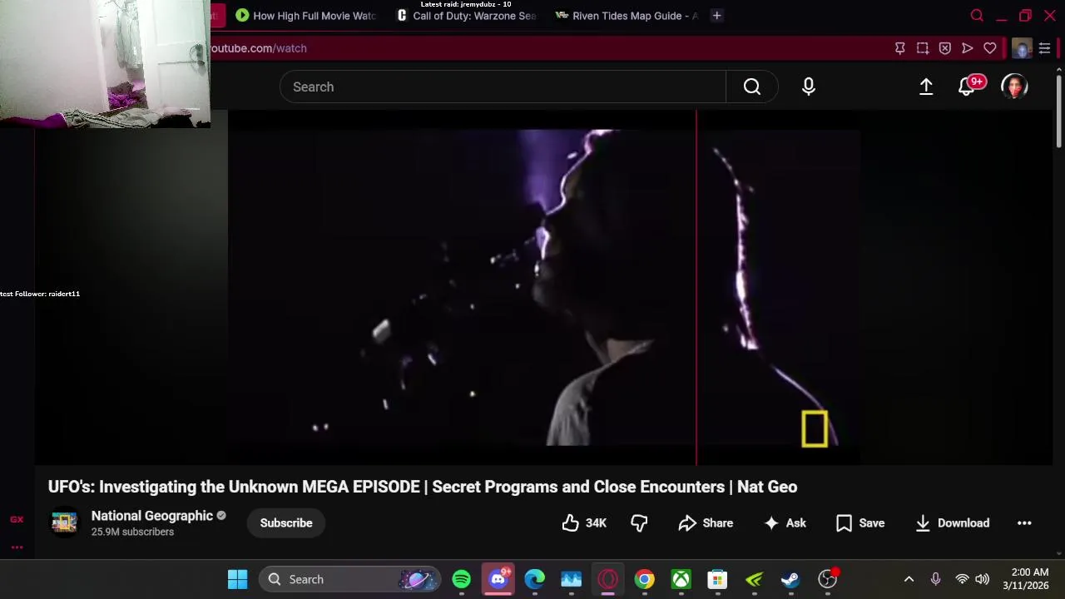Open the GX sidebar icon
Screen dimensions: 1065x599
17,520
